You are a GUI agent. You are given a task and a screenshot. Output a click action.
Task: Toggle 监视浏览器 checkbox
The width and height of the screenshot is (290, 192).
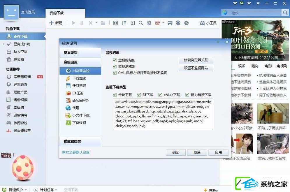point(115,66)
